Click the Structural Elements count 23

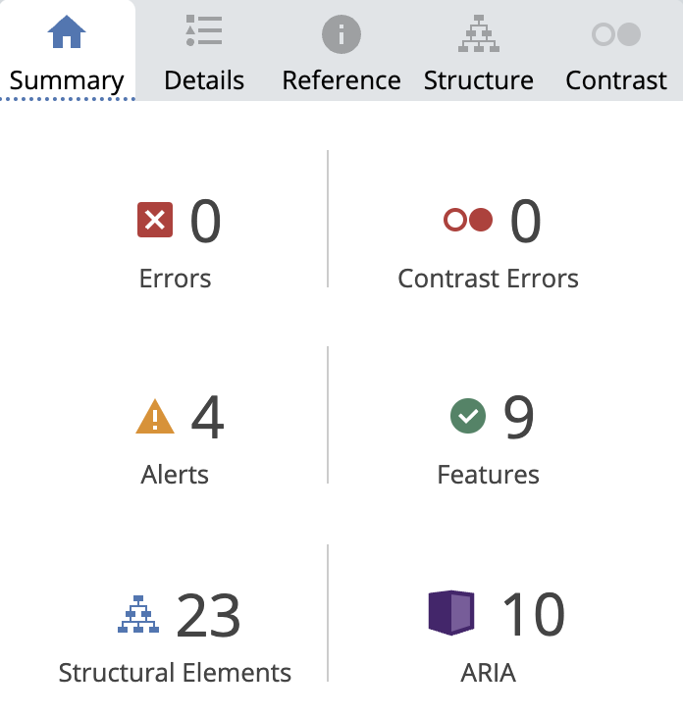tap(208, 615)
